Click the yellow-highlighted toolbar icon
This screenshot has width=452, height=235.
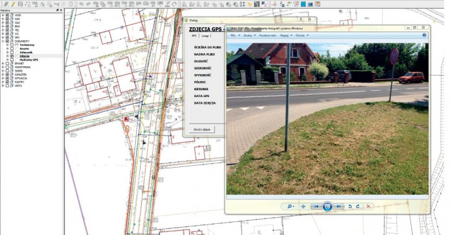pos(250,4)
